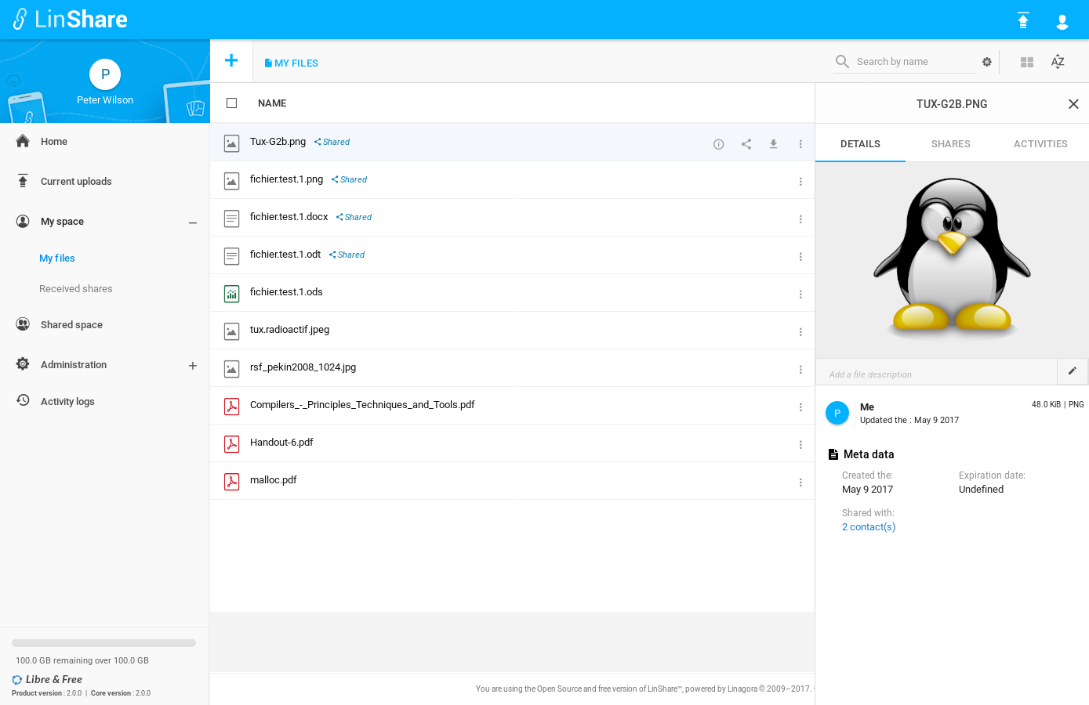Viewport: 1089px width, 705px height.
Task: Click the Peter Wilson avatar
Action: (105, 74)
